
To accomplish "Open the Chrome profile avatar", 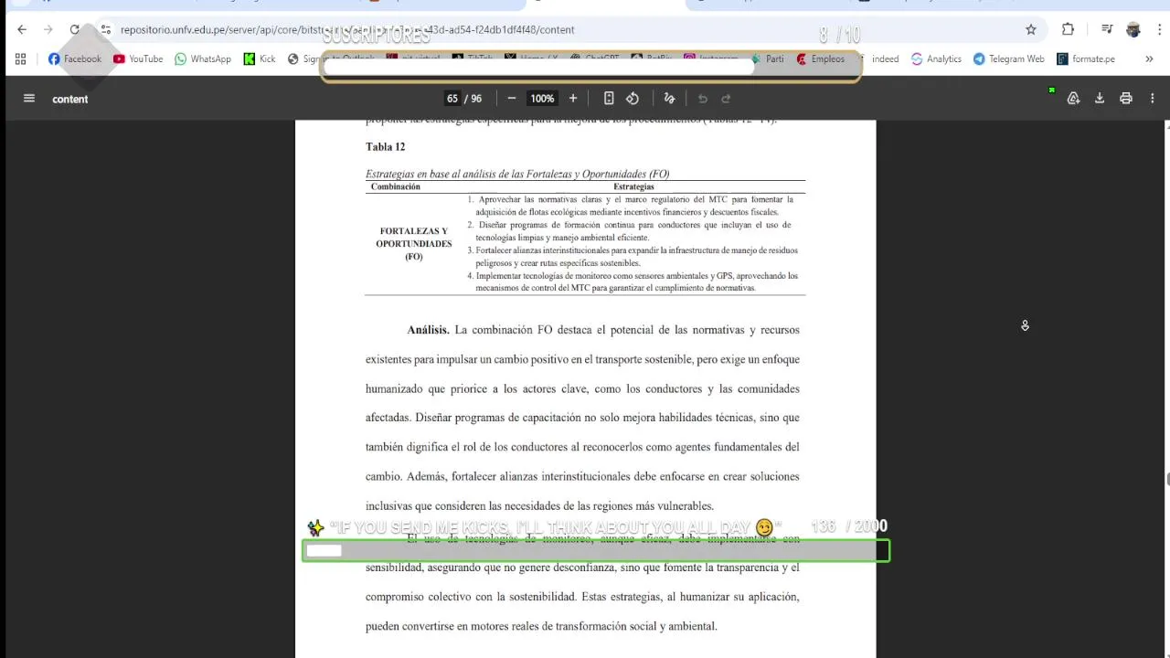I will coord(1133,29).
